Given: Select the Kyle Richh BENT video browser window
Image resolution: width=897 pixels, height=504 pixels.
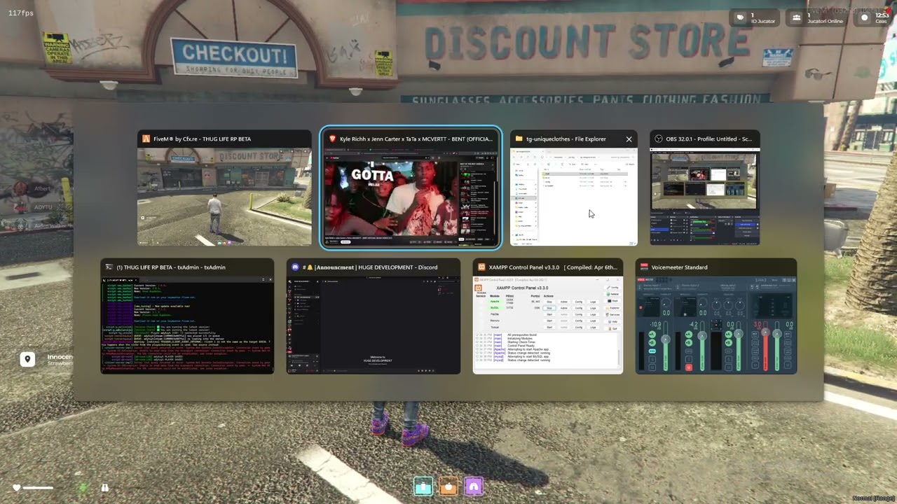Looking at the screenshot, I should point(411,188).
